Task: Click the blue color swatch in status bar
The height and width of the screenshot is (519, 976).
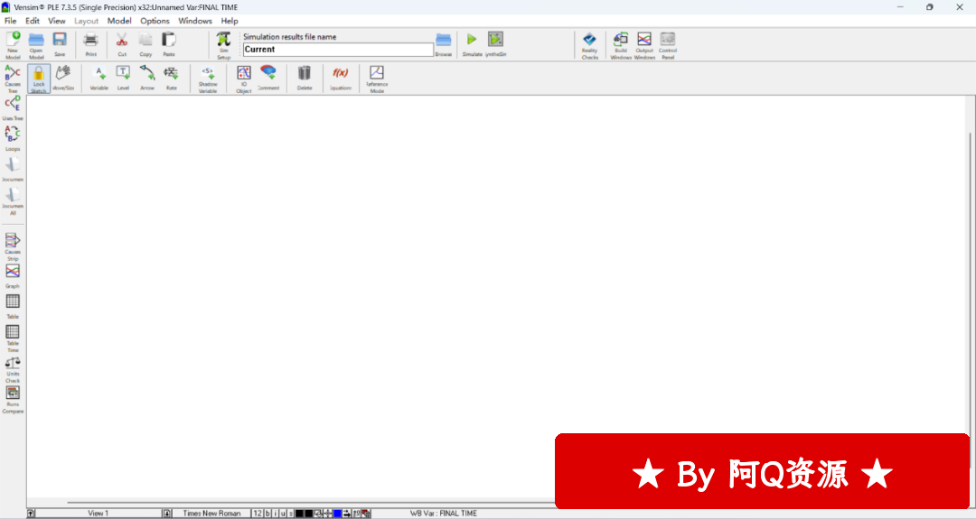Action: 337,514
